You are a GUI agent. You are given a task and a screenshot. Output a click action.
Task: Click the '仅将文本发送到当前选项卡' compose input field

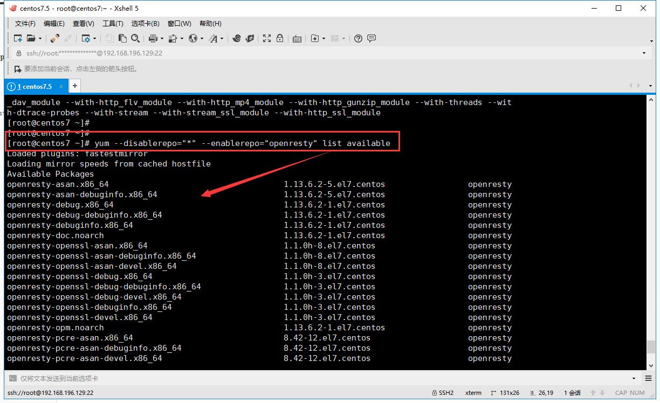point(324,379)
